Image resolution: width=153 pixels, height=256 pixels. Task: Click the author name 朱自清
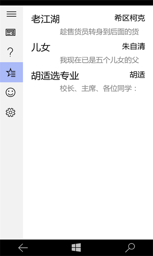point(133,46)
